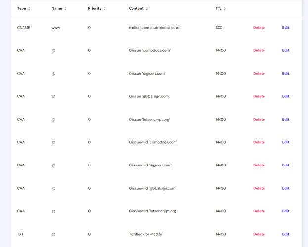Edit the TXT verified-for-netlify record

[286, 234]
